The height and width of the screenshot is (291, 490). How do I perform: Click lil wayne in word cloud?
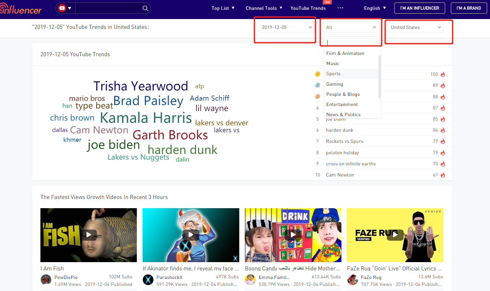click(212, 108)
